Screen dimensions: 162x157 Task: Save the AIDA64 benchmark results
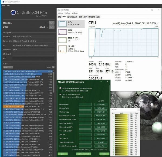[x=63, y=154]
